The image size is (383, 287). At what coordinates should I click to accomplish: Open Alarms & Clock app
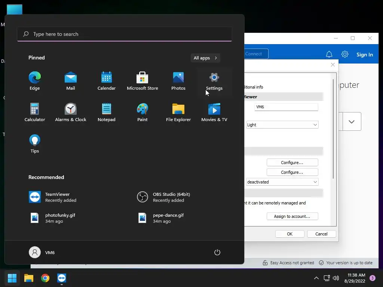(x=71, y=112)
